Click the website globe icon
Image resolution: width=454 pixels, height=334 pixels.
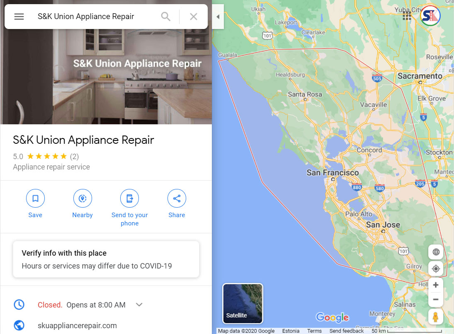(x=19, y=325)
